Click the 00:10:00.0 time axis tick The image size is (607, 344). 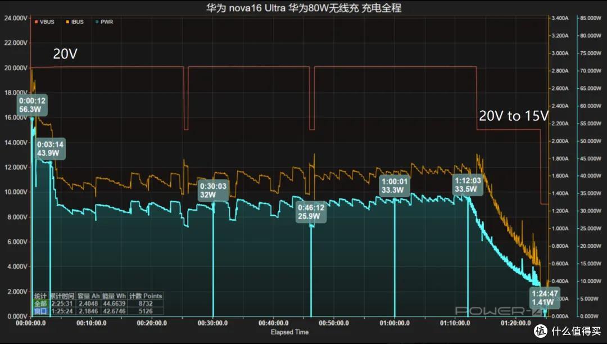pos(92,323)
